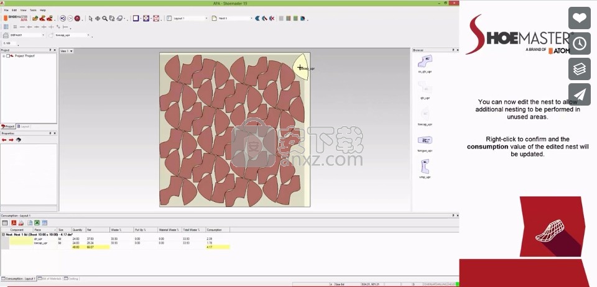Select the vmp_upr piece thumbnail
This screenshot has height=287, width=597.
pyautogui.click(x=425, y=166)
